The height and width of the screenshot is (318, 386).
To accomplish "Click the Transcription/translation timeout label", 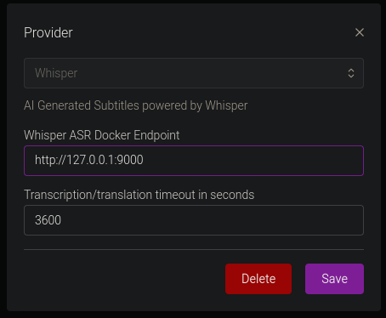I will (139, 195).
